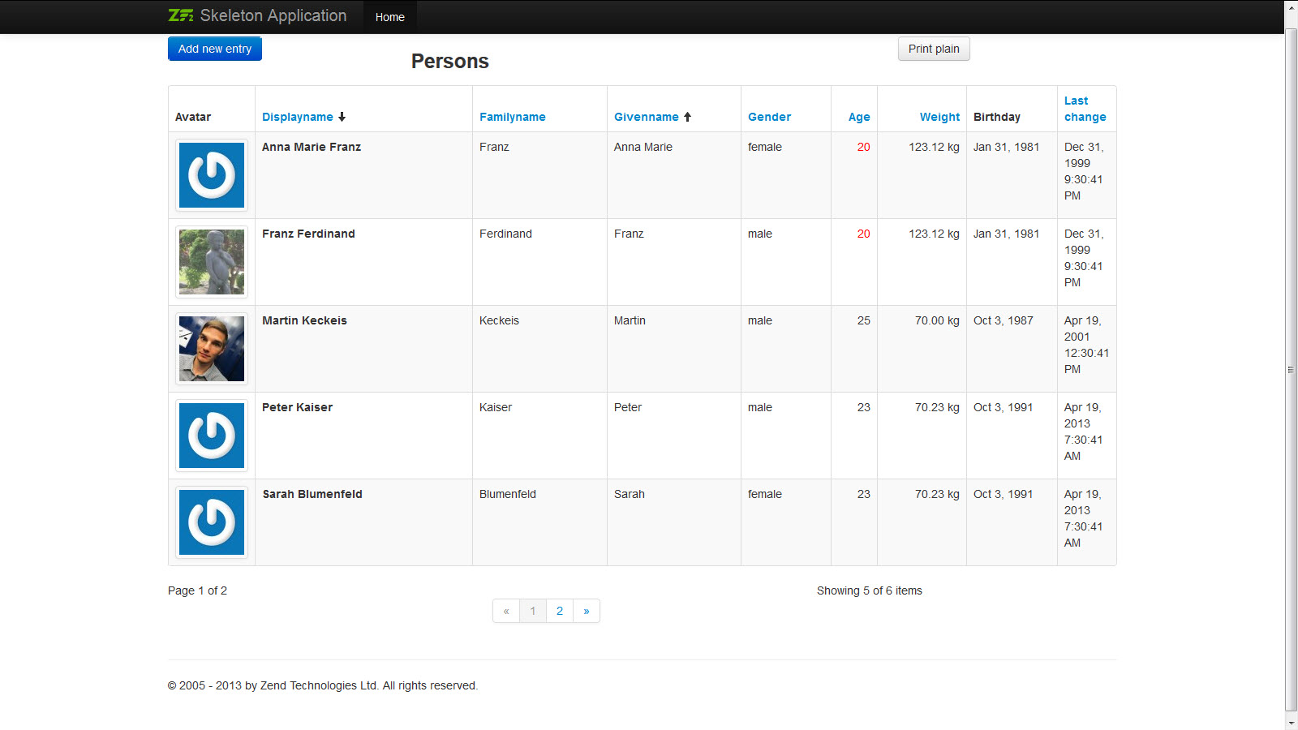This screenshot has width=1298, height=730.
Task: Go to pagination page 2
Action: point(560,611)
